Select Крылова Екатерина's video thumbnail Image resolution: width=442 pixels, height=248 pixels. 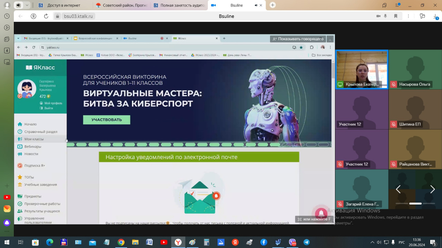point(362,69)
